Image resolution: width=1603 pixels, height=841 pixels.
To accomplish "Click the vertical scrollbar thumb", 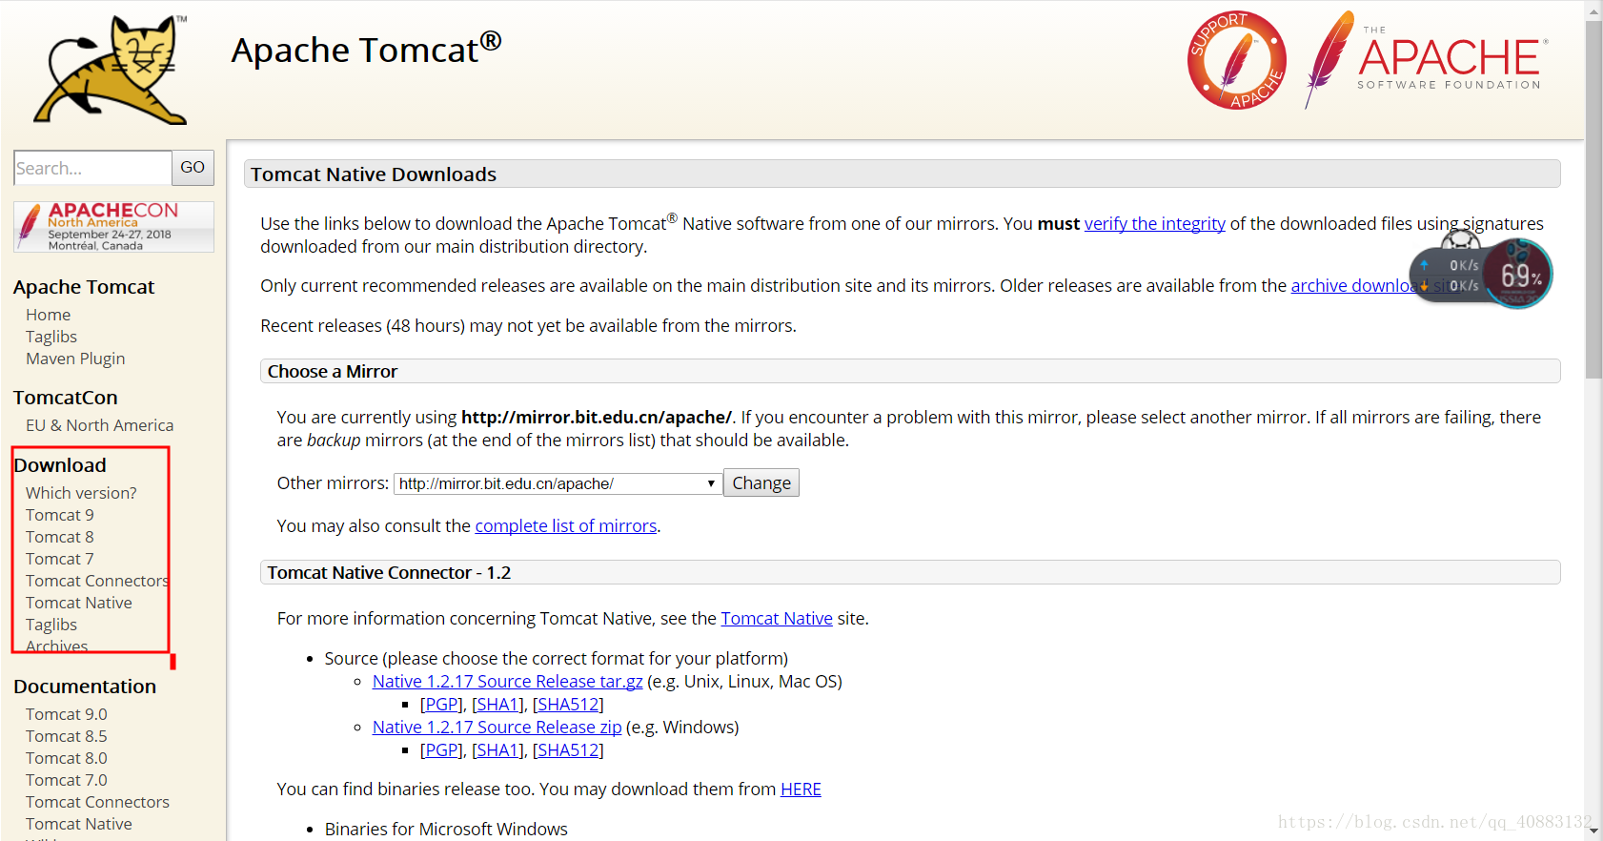I will coord(1593,200).
